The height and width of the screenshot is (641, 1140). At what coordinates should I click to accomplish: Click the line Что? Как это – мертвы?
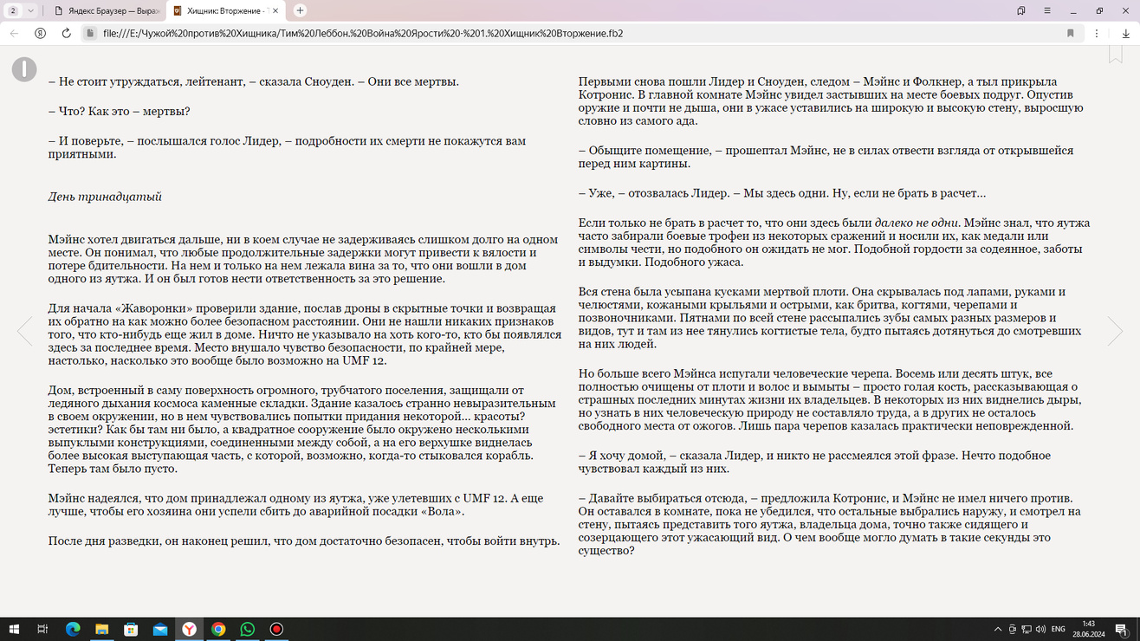pyautogui.click(x=119, y=112)
